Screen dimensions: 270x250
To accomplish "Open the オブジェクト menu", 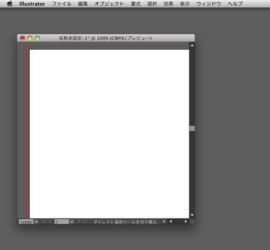I will point(109,4).
